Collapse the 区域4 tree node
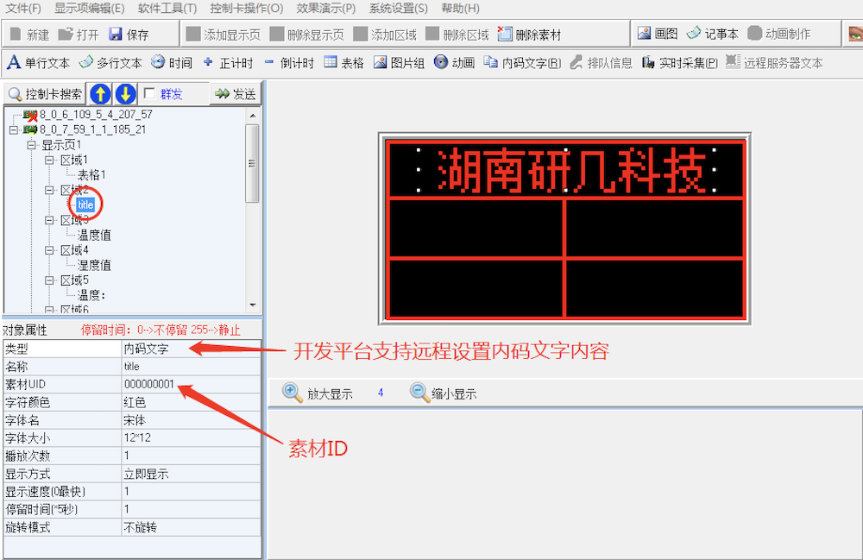 click(49, 250)
